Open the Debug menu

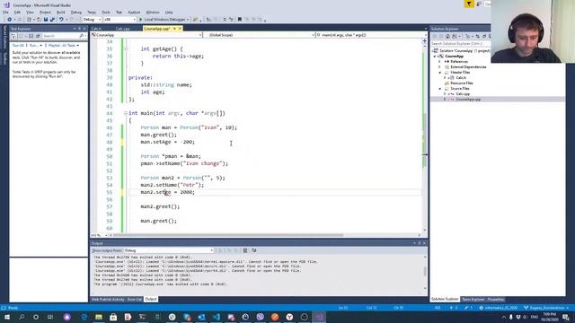tap(76, 12)
